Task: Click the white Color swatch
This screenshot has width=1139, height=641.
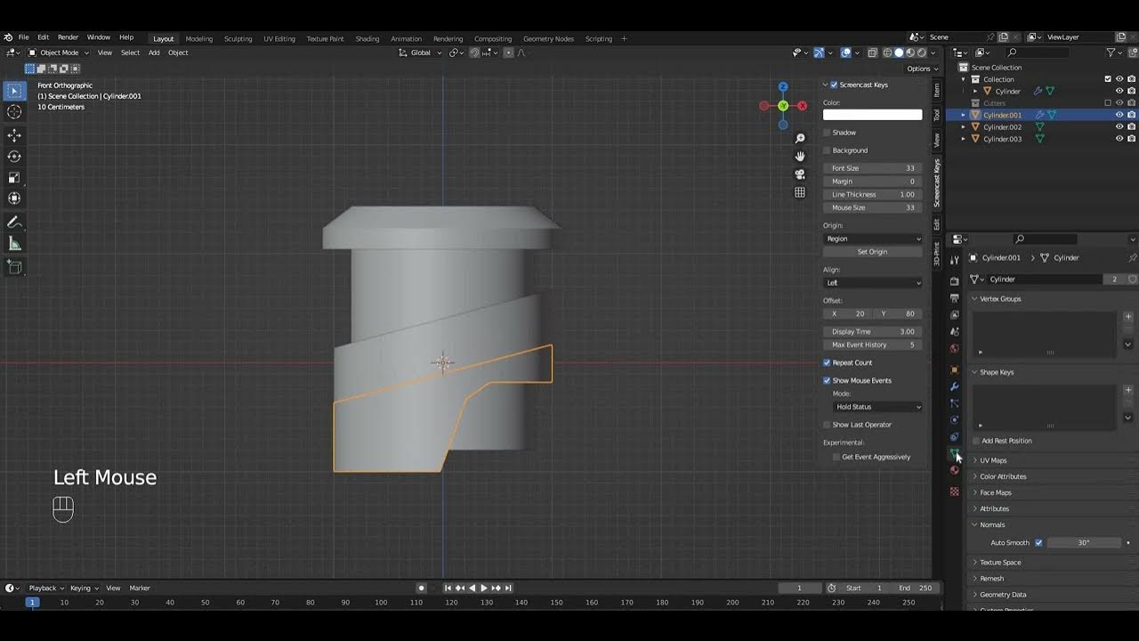Action: [x=873, y=115]
